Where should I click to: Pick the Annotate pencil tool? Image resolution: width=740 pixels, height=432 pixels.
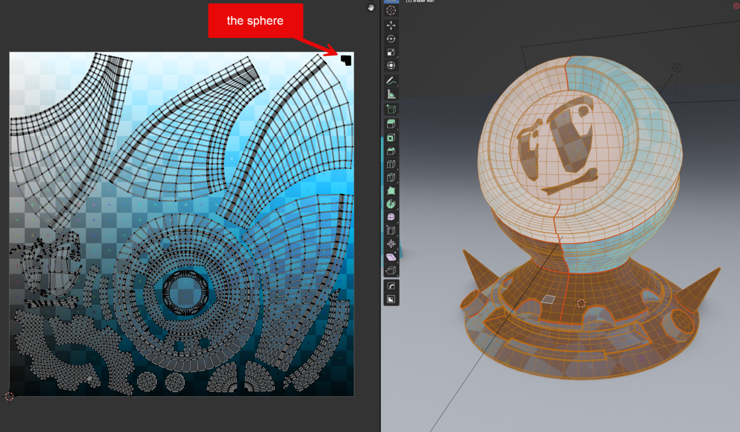pos(391,81)
